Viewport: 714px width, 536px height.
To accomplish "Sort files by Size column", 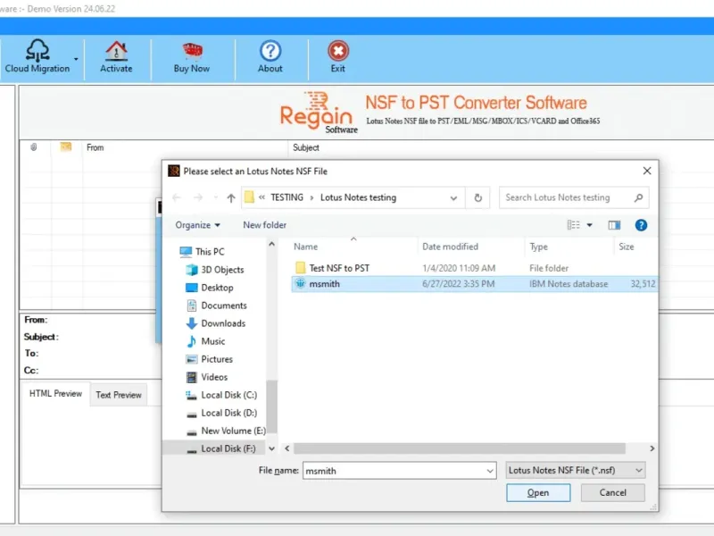I will coord(627,247).
